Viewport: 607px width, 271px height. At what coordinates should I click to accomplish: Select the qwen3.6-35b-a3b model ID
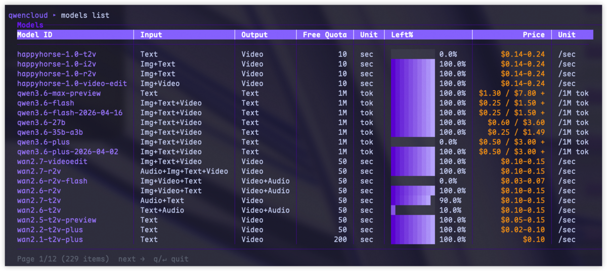pos(50,132)
